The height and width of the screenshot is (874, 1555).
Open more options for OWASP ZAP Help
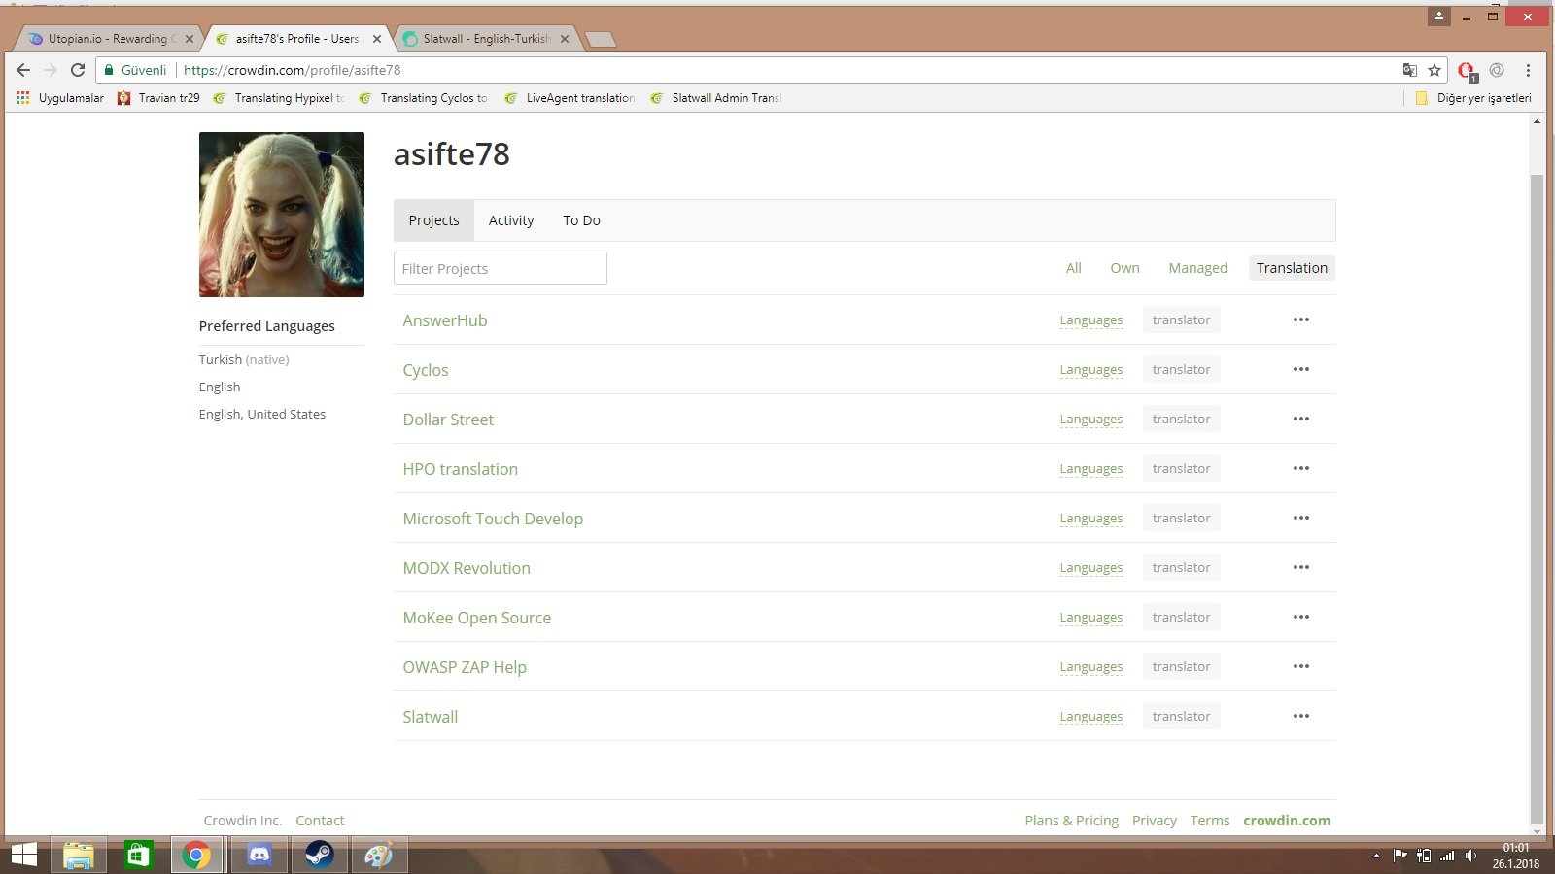(1301, 666)
